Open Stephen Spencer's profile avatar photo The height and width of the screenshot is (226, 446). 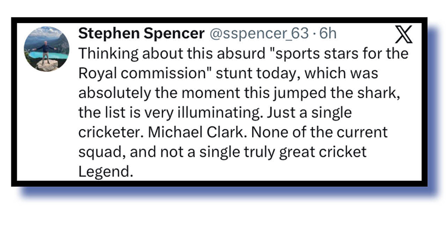tap(47, 50)
